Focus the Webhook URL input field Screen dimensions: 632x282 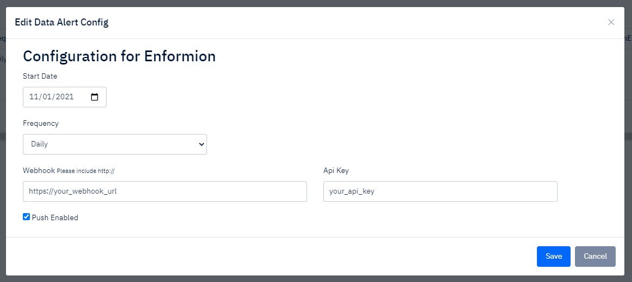(165, 191)
